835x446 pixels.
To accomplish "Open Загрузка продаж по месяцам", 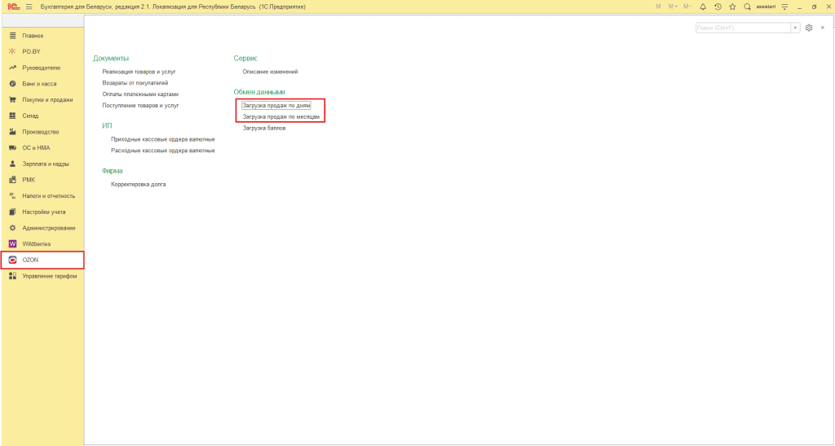I will [x=281, y=116].
